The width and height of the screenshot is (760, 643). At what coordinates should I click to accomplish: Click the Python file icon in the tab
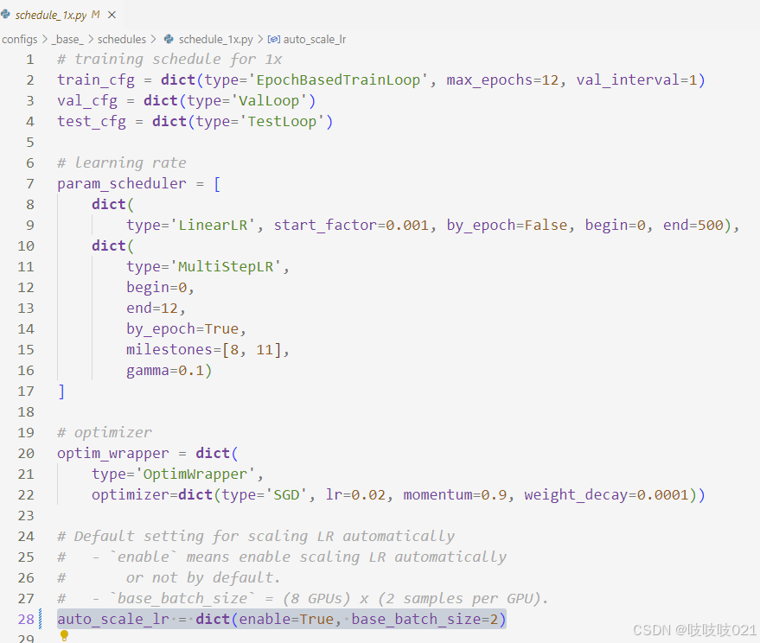pos(5,15)
